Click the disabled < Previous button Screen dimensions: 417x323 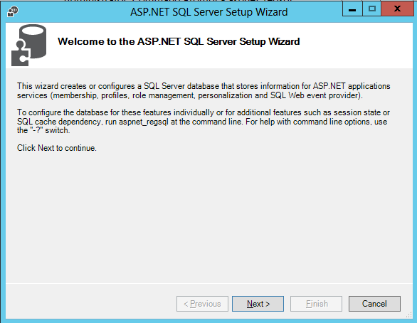pyautogui.click(x=202, y=304)
